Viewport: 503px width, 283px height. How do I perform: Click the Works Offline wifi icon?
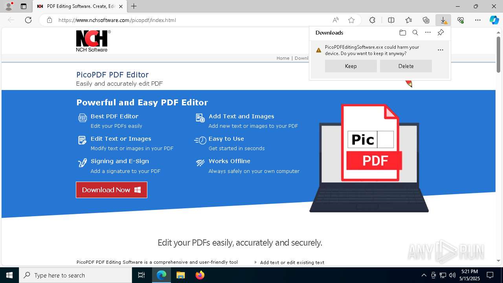[200, 163]
